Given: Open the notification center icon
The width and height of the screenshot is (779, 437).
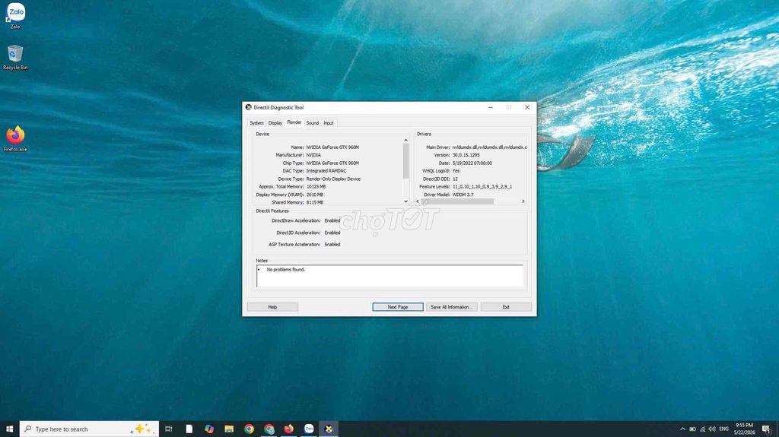Looking at the screenshot, I should point(767,429).
